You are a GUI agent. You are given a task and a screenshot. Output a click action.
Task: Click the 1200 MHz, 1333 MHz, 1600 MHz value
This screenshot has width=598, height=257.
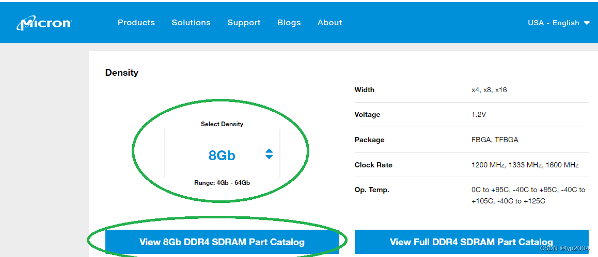click(x=525, y=165)
